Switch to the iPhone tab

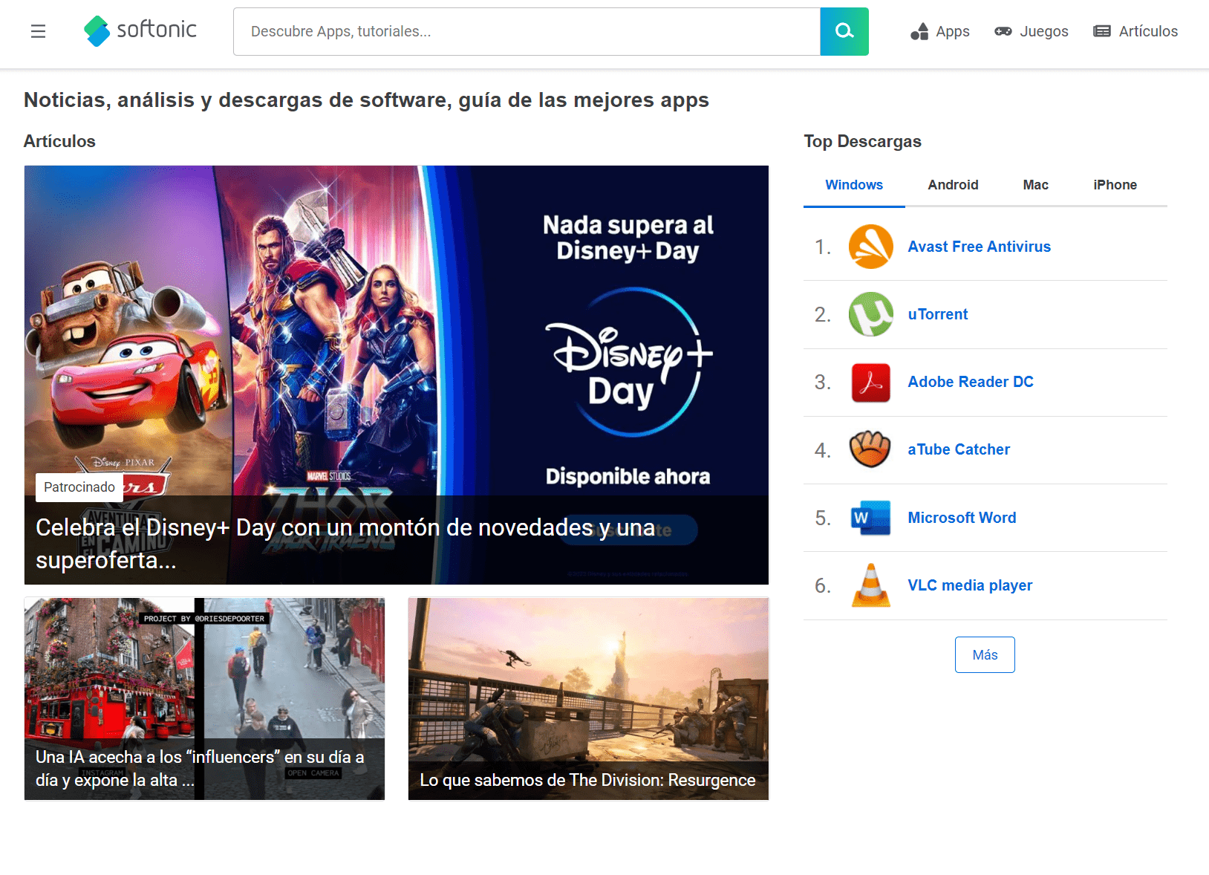(x=1115, y=185)
